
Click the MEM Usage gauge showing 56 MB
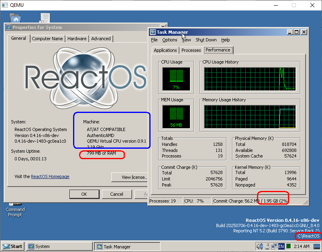[x=176, y=117]
